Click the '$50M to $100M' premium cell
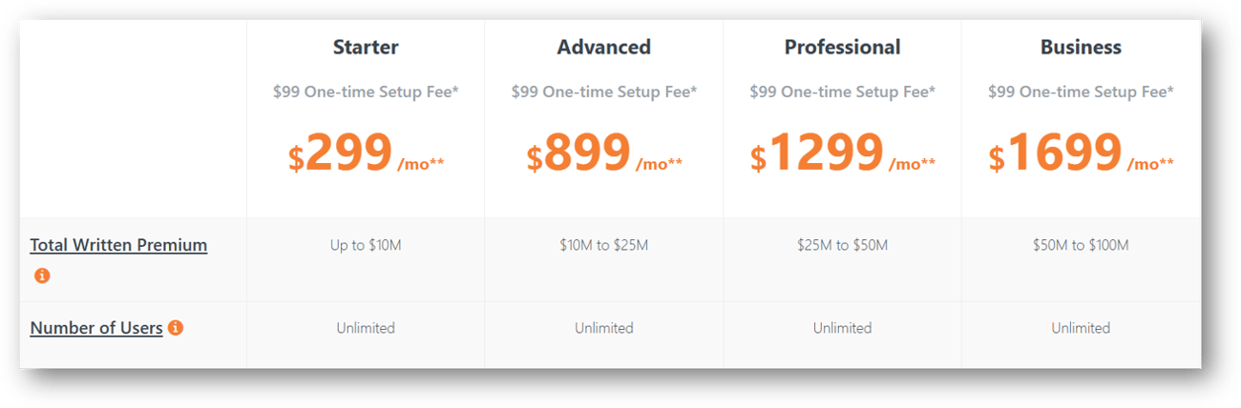This screenshot has width=1241, height=408. pyautogui.click(x=1081, y=245)
